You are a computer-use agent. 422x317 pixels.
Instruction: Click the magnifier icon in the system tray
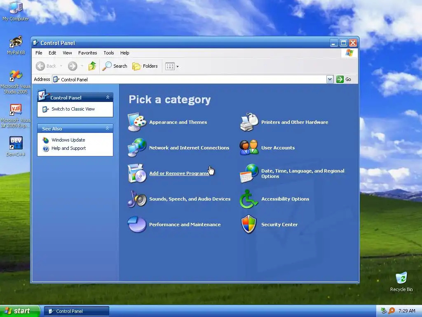tap(392, 311)
